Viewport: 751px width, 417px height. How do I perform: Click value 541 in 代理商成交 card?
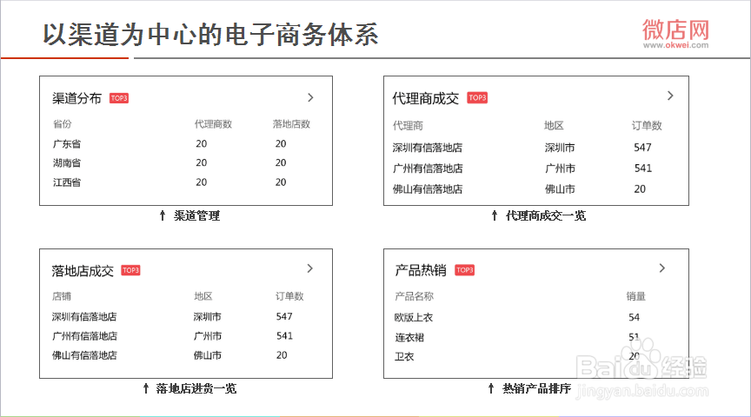[x=642, y=168]
